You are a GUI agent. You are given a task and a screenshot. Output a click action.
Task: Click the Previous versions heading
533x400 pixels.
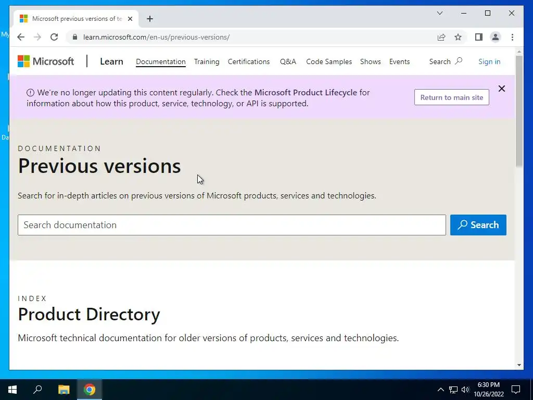tap(99, 166)
